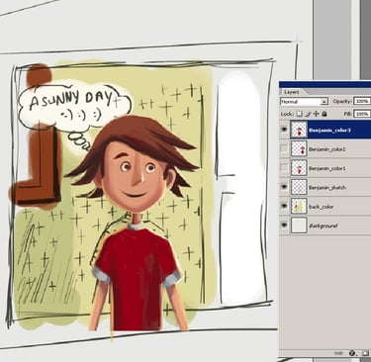Image resolution: width=371 pixels, height=362 pixels.
Task: Select layer name Background
Action: coord(323,226)
